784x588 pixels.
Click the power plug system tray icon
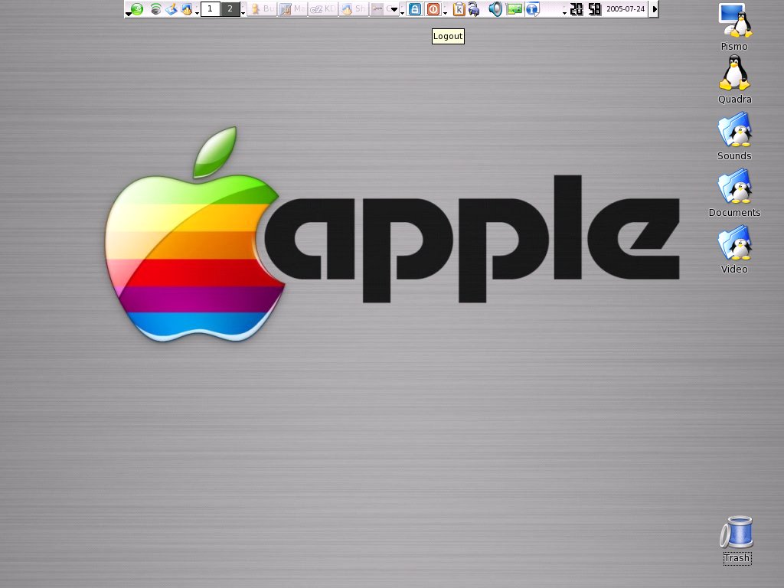click(475, 9)
